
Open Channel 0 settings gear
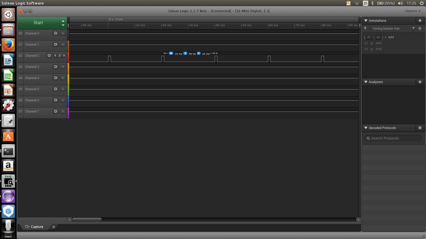56,33
